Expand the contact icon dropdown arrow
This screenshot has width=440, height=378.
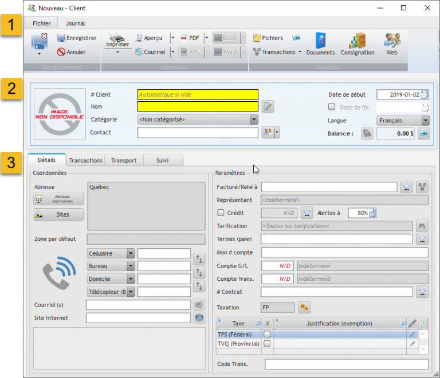click(x=277, y=132)
